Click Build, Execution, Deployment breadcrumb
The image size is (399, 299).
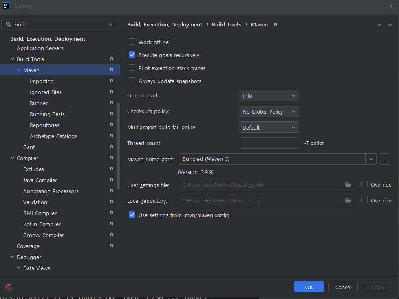[x=165, y=25]
